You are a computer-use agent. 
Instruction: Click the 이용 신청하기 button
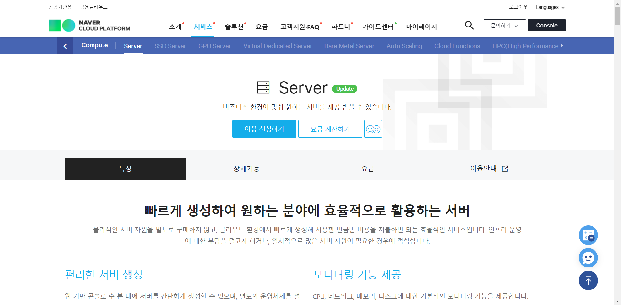(x=264, y=129)
